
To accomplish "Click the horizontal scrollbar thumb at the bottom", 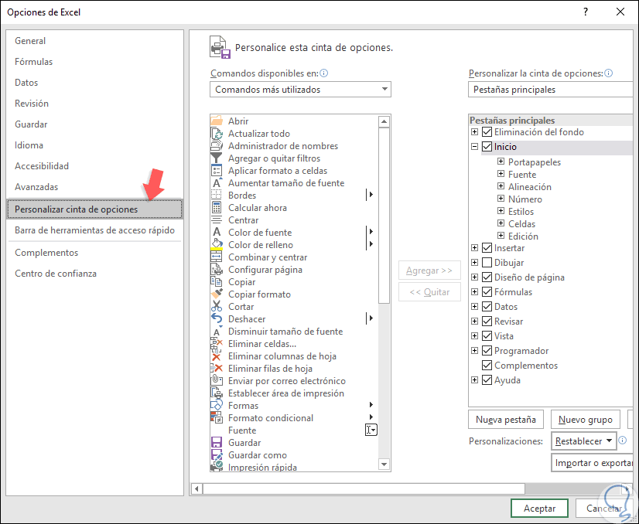I will (364, 488).
